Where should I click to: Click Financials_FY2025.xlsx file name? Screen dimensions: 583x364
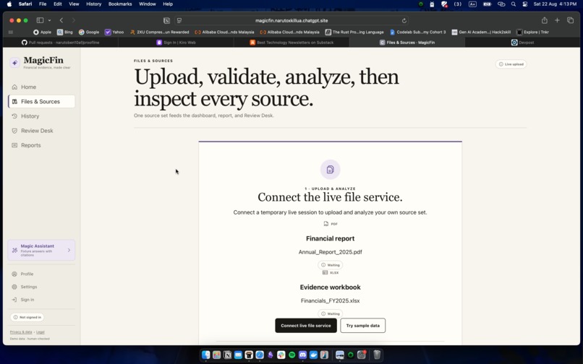330,301
